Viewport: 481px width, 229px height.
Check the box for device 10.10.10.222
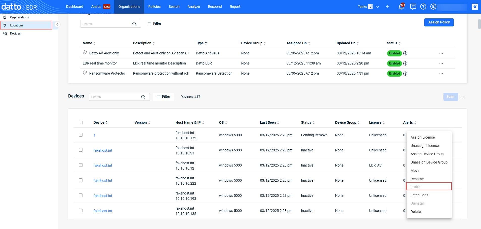[x=81, y=180]
